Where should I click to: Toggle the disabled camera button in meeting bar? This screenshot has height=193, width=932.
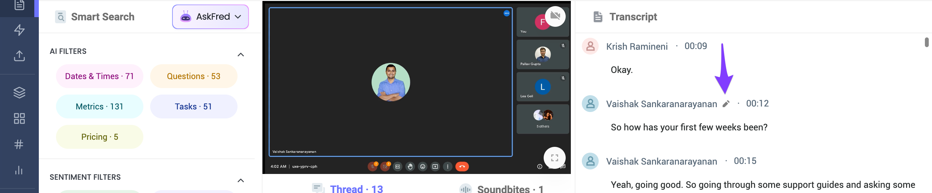coord(385,166)
